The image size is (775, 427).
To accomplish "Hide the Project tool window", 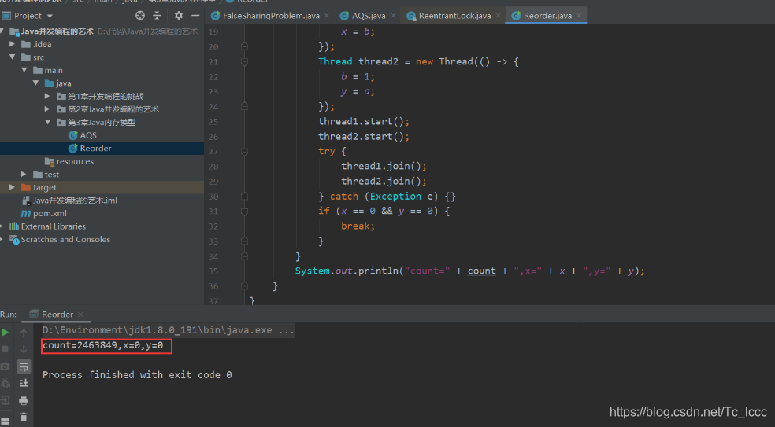I will 196,15.
